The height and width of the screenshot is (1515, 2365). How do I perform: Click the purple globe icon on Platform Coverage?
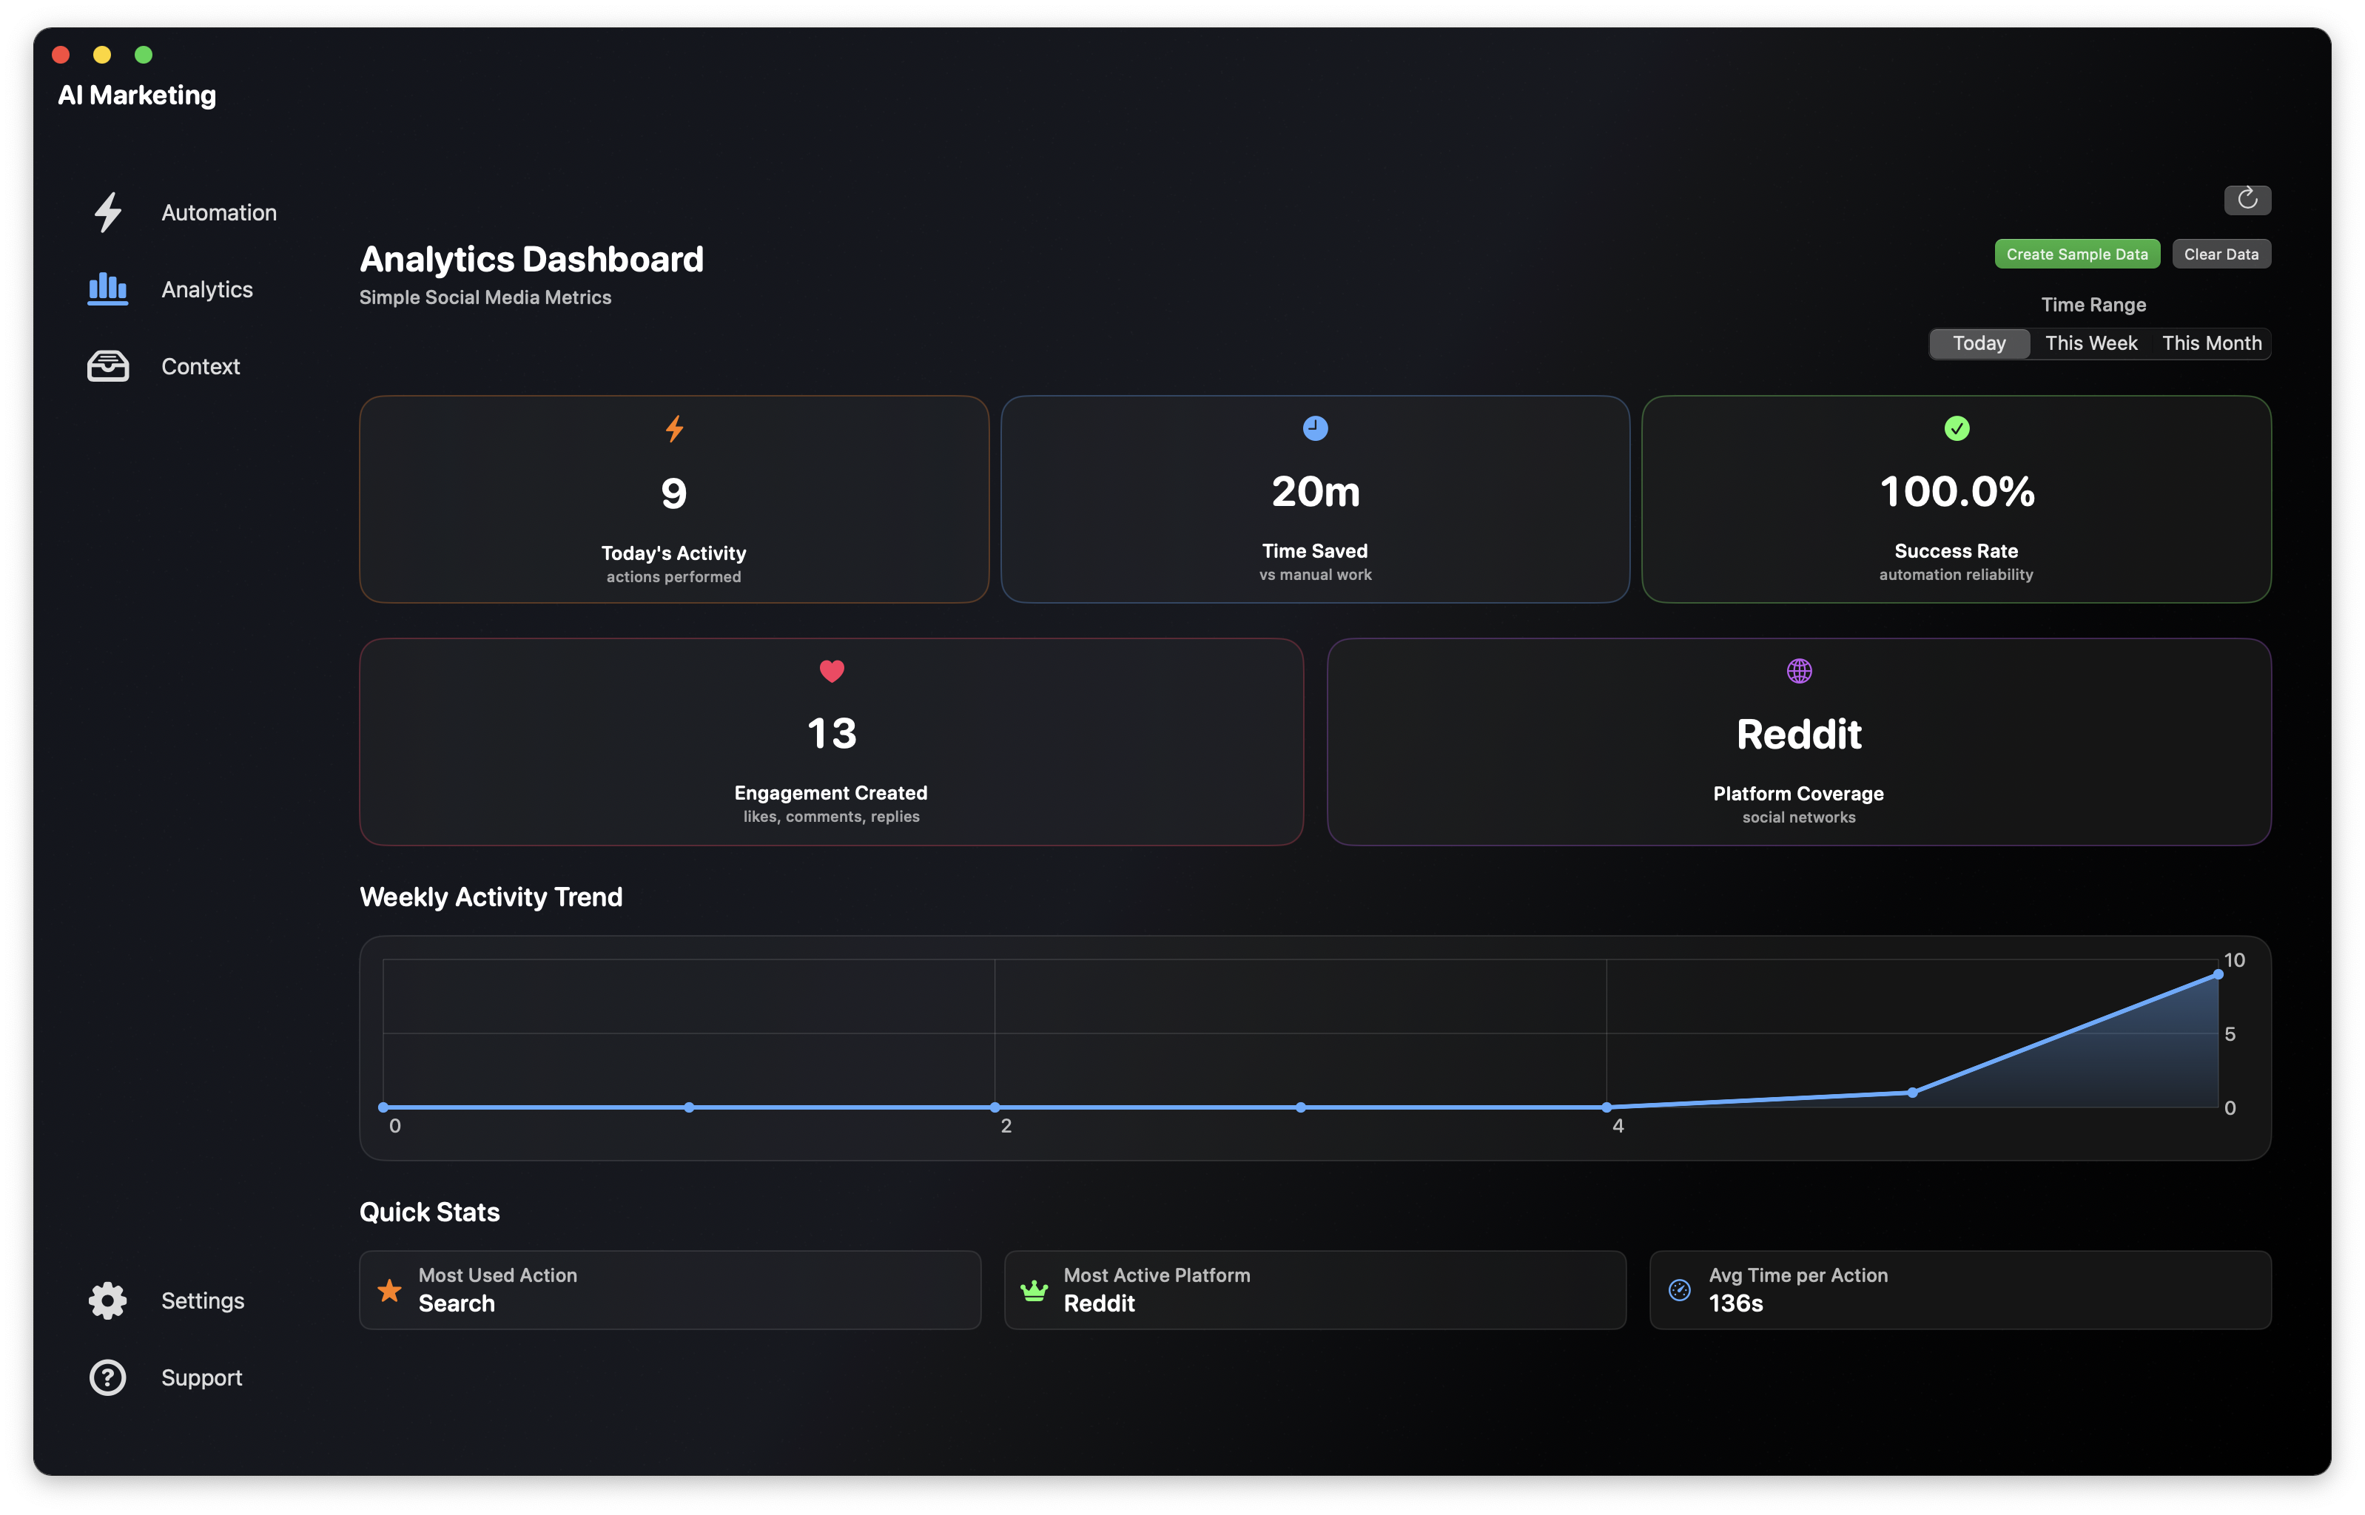coord(1798,671)
